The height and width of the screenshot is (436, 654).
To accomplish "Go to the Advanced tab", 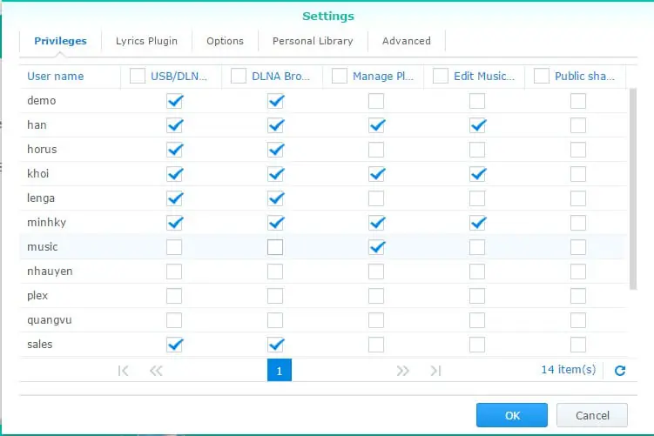I will tap(406, 41).
